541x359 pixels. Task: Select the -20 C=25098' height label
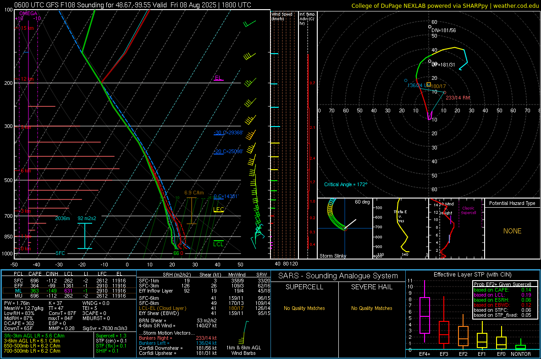click(x=228, y=151)
